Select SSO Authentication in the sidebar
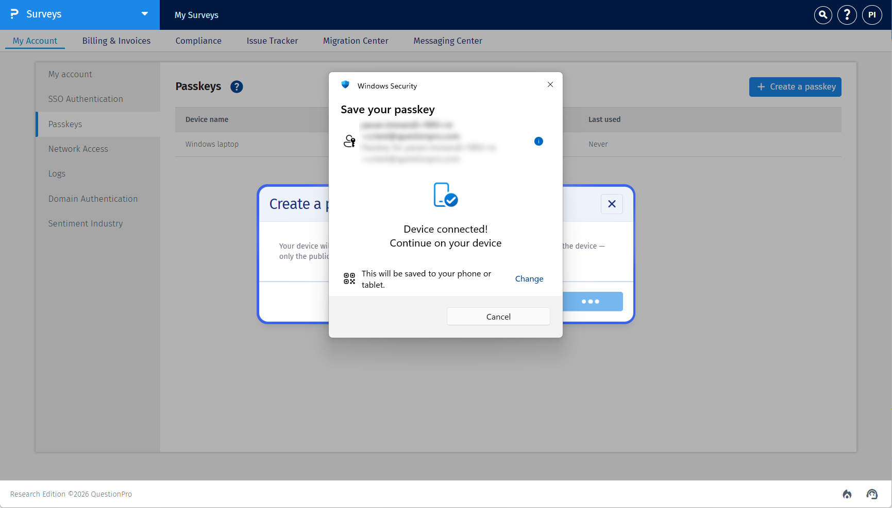Viewport: 892px width, 508px height. pyautogui.click(x=98, y=99)
